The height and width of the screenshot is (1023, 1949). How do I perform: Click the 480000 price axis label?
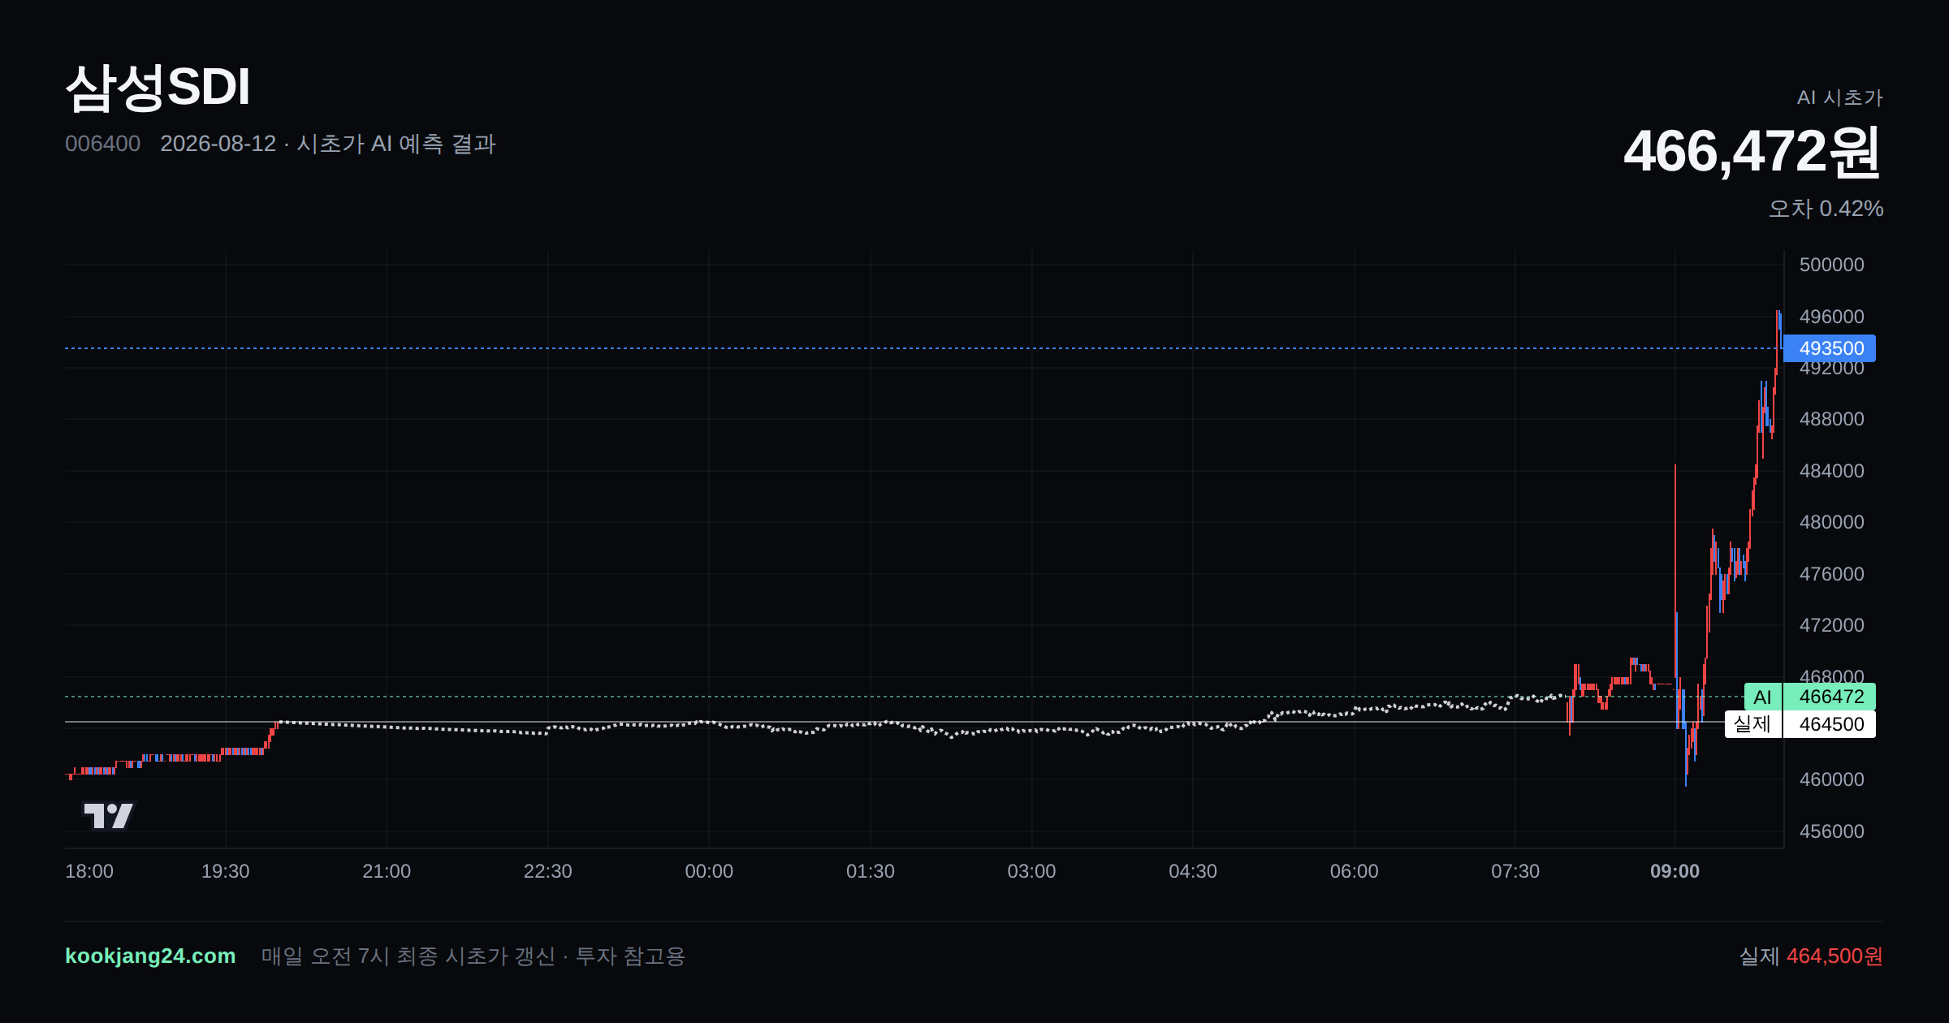click(x=1832, y=522)
